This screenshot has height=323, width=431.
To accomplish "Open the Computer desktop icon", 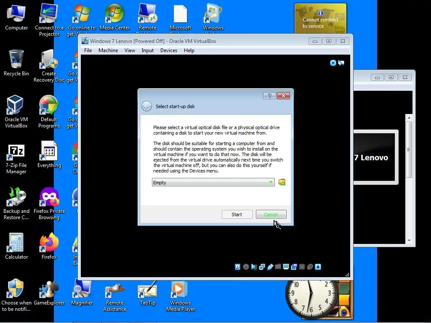I will [16, 17].
